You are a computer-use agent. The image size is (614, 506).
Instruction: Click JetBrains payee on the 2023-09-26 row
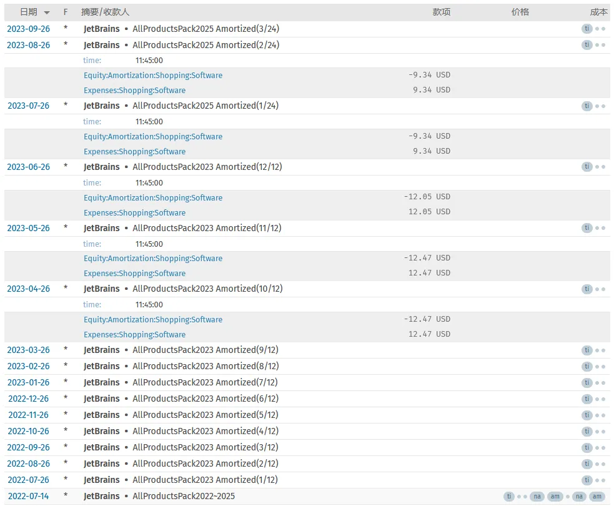101,29
